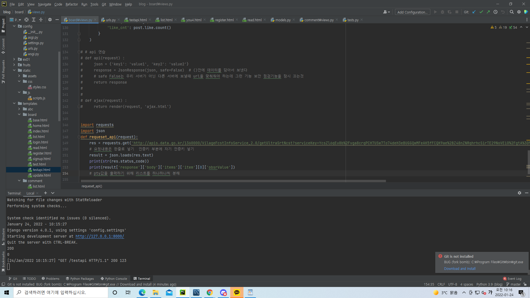The width and height of the screenshot is (530, 298).
Task: Open the Python Console tool tab
Action: pos(114,279)
